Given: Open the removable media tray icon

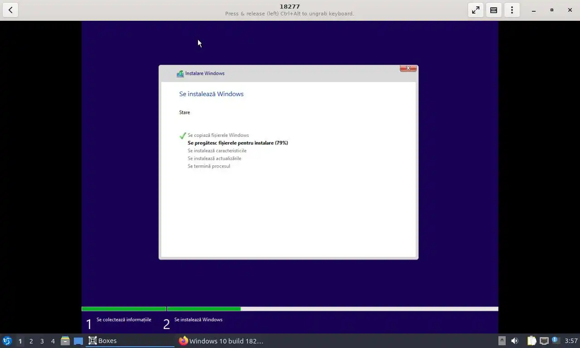Looking at the screenshot, I should (x=502, y=341).
